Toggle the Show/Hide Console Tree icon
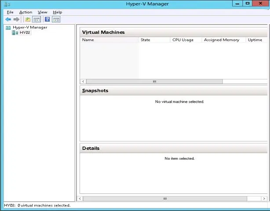This screenshot has width=270, height=211. click(36, 19)
